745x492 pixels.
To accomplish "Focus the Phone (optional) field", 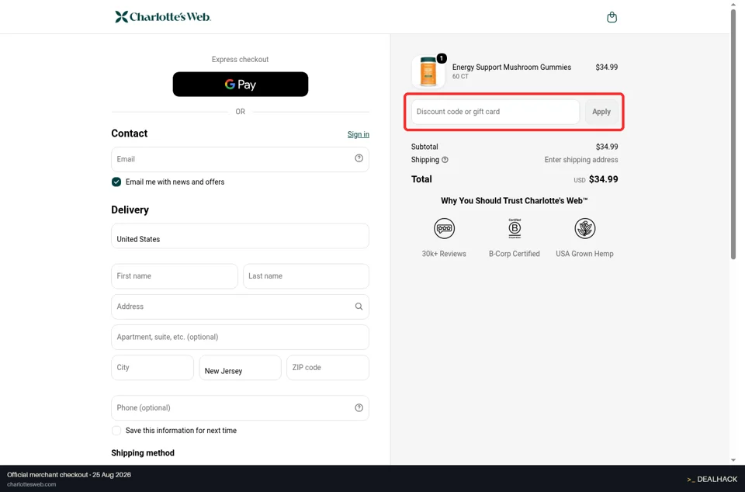I will (x=240, y=407).
